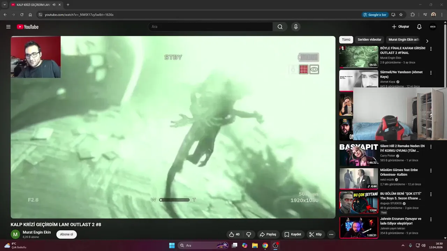The width and height of the screenshot is (447, 251).
Task: Open a new tab with plus
Action: (68, 5)
